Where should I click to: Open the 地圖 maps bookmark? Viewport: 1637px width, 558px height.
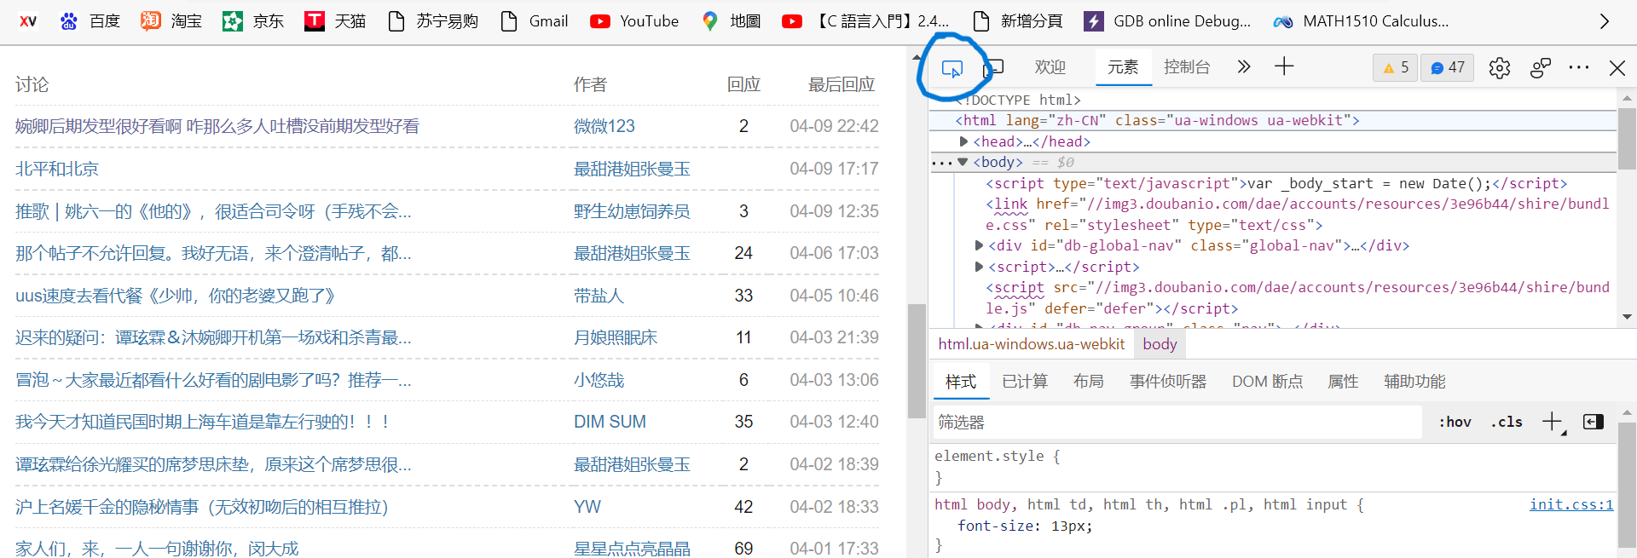click(x=731, y=21)
